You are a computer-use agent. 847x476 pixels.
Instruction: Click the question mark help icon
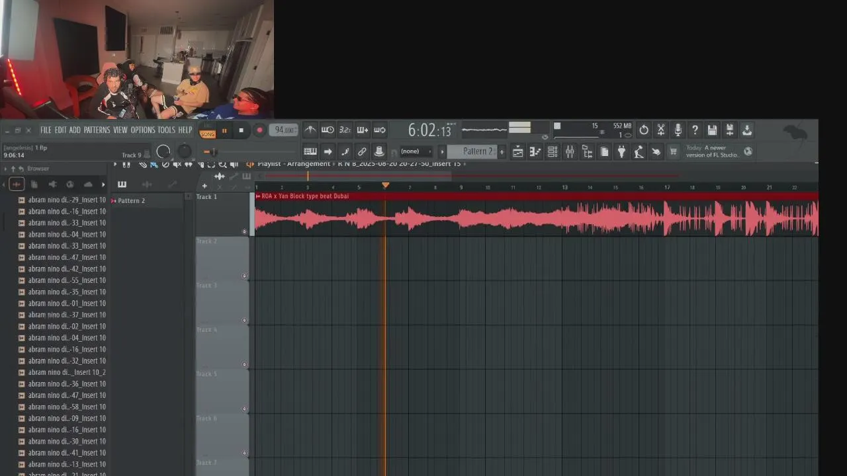[x=695, y=130]
